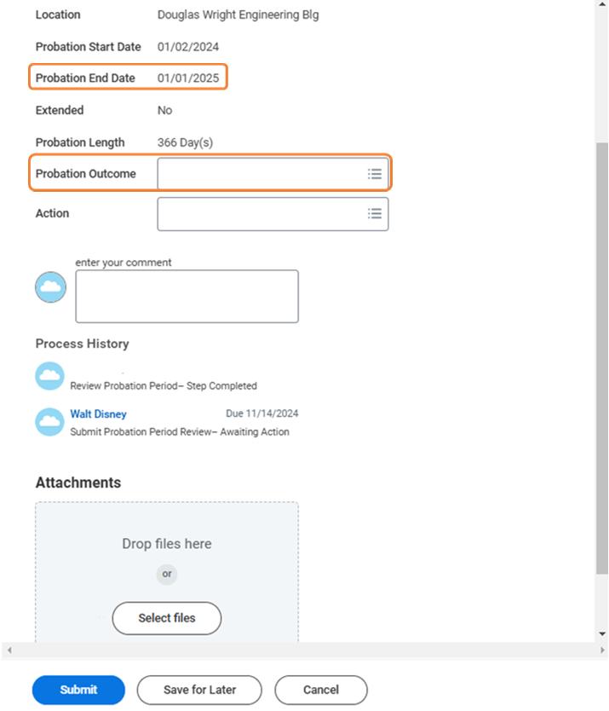Click the 'Drop files here' upload zone
The width and height of the screenshot is (609, 711).
pyautogui.click(x=167, y=544)
